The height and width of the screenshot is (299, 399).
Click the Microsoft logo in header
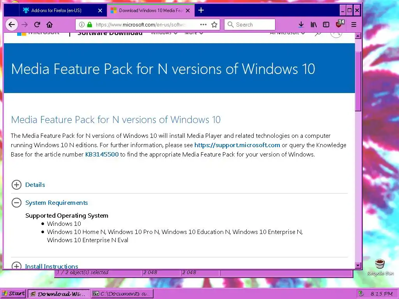tap(38, 33)
